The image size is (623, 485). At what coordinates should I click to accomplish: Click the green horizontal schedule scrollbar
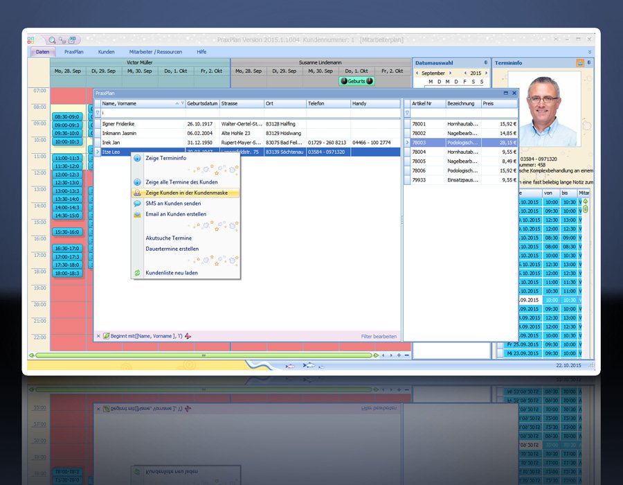pos(204,355)
